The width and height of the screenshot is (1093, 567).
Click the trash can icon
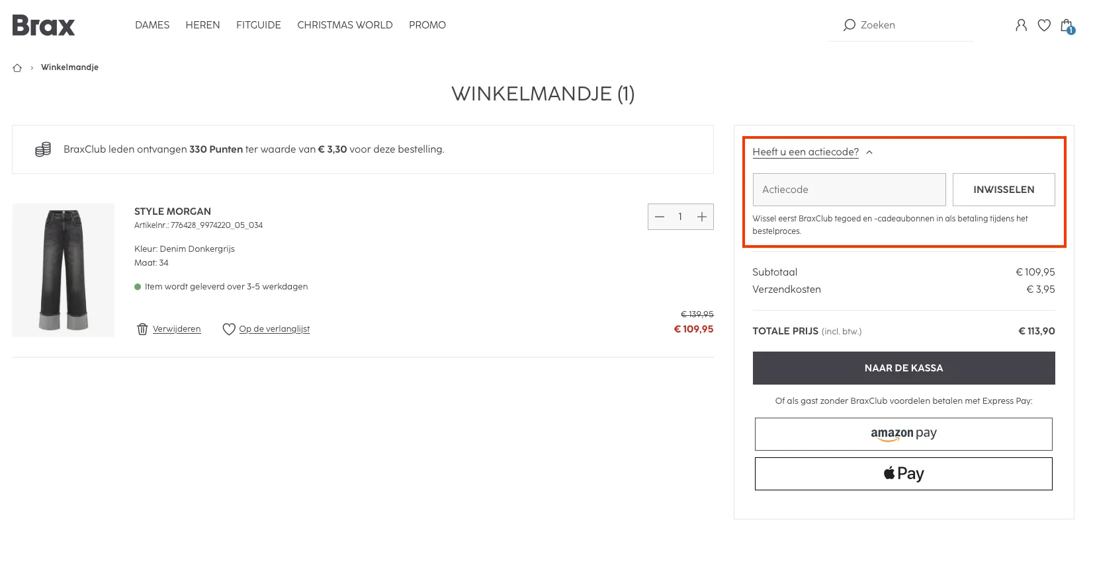click(x=142, y=329)
